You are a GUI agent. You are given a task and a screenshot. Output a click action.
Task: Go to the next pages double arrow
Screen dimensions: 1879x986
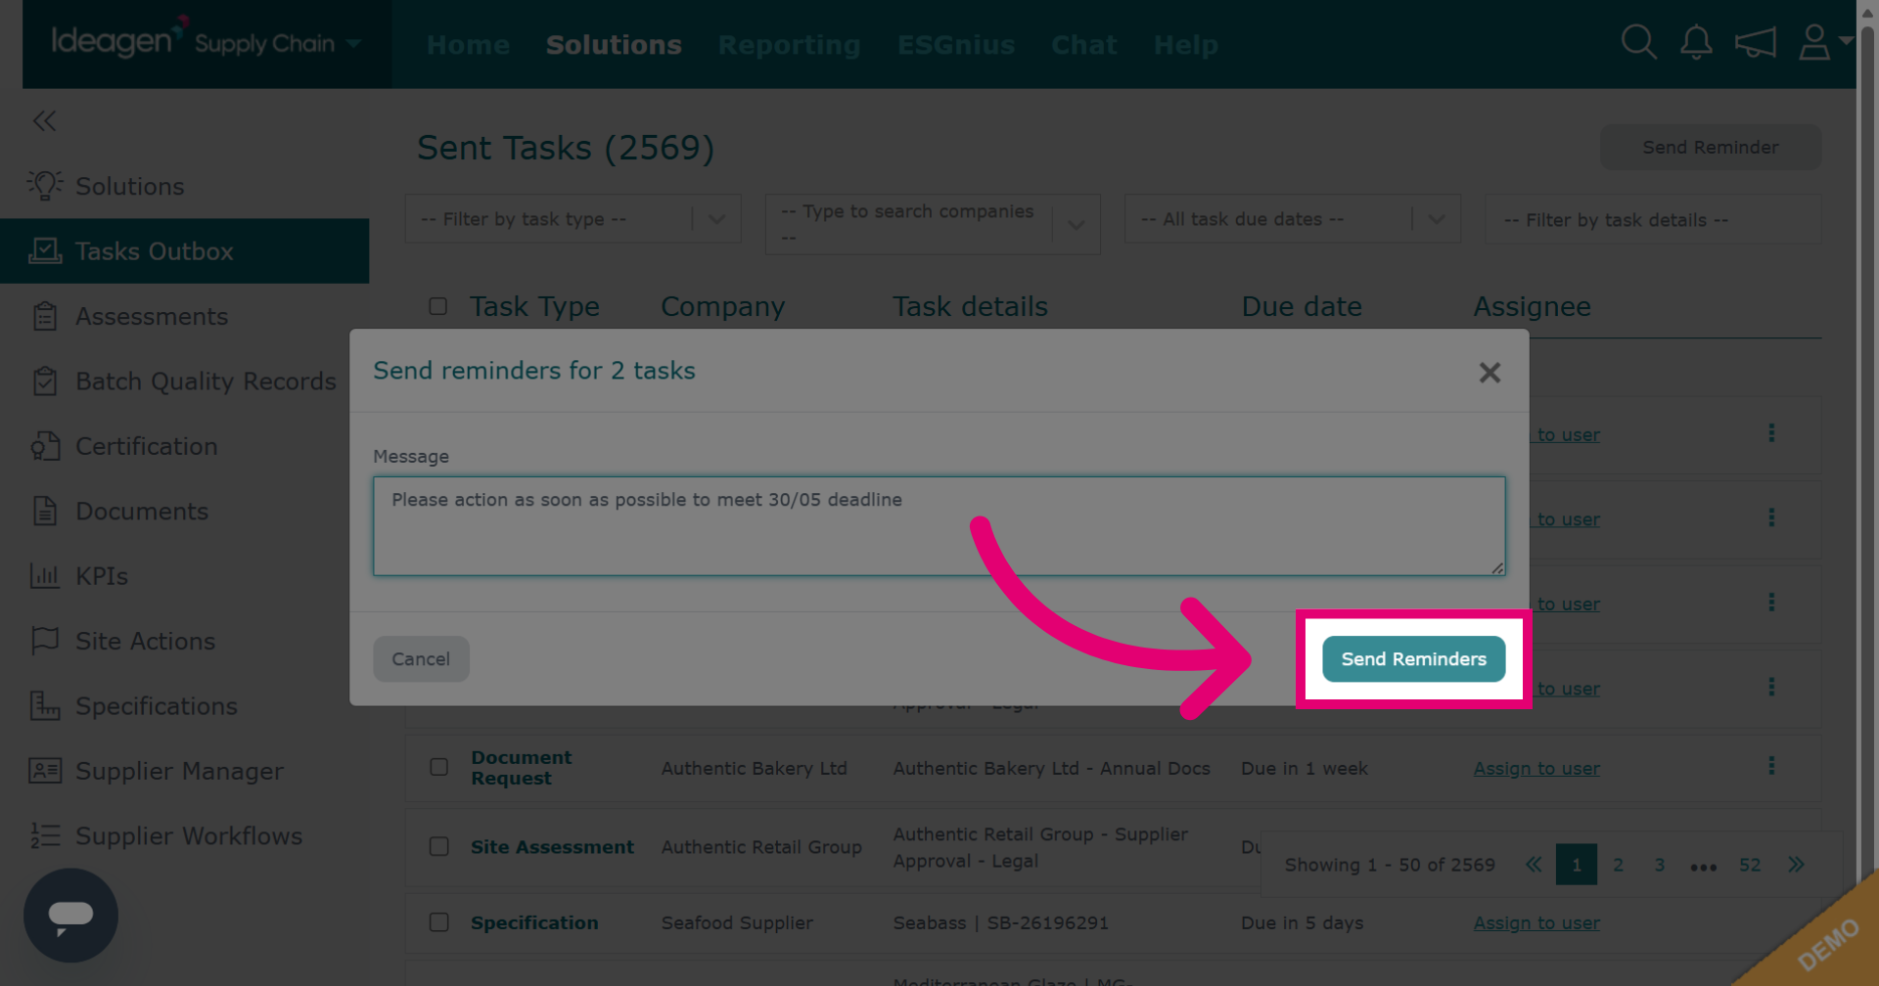(1796, 865)
